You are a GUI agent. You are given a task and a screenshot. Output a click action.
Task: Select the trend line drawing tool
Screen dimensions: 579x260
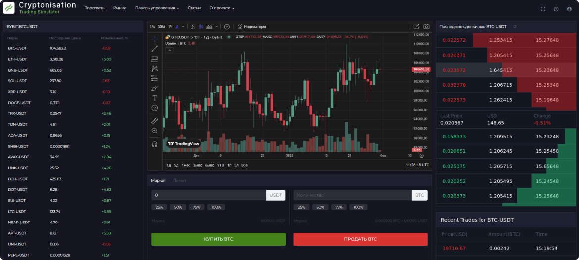pyautogui.click(x=155, y=48)
